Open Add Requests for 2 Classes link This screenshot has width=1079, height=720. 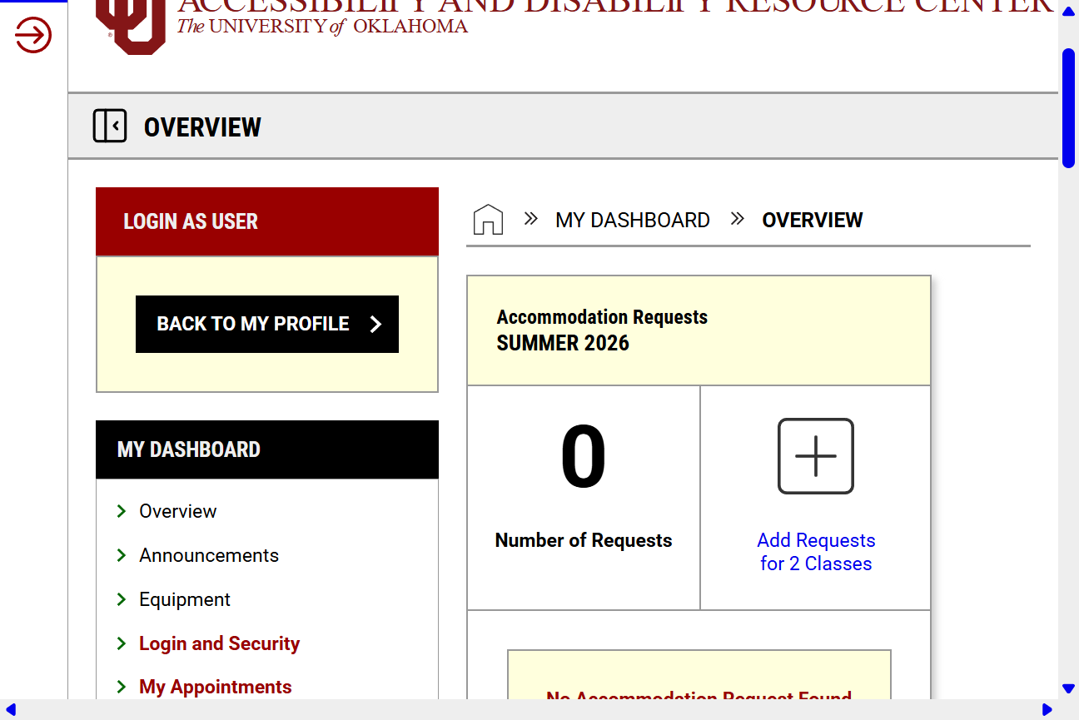816,552
